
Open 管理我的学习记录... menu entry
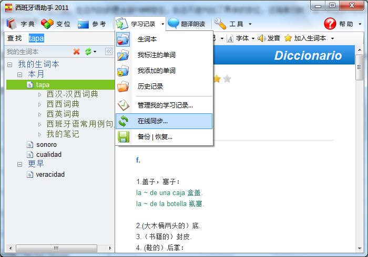[164, 105]
